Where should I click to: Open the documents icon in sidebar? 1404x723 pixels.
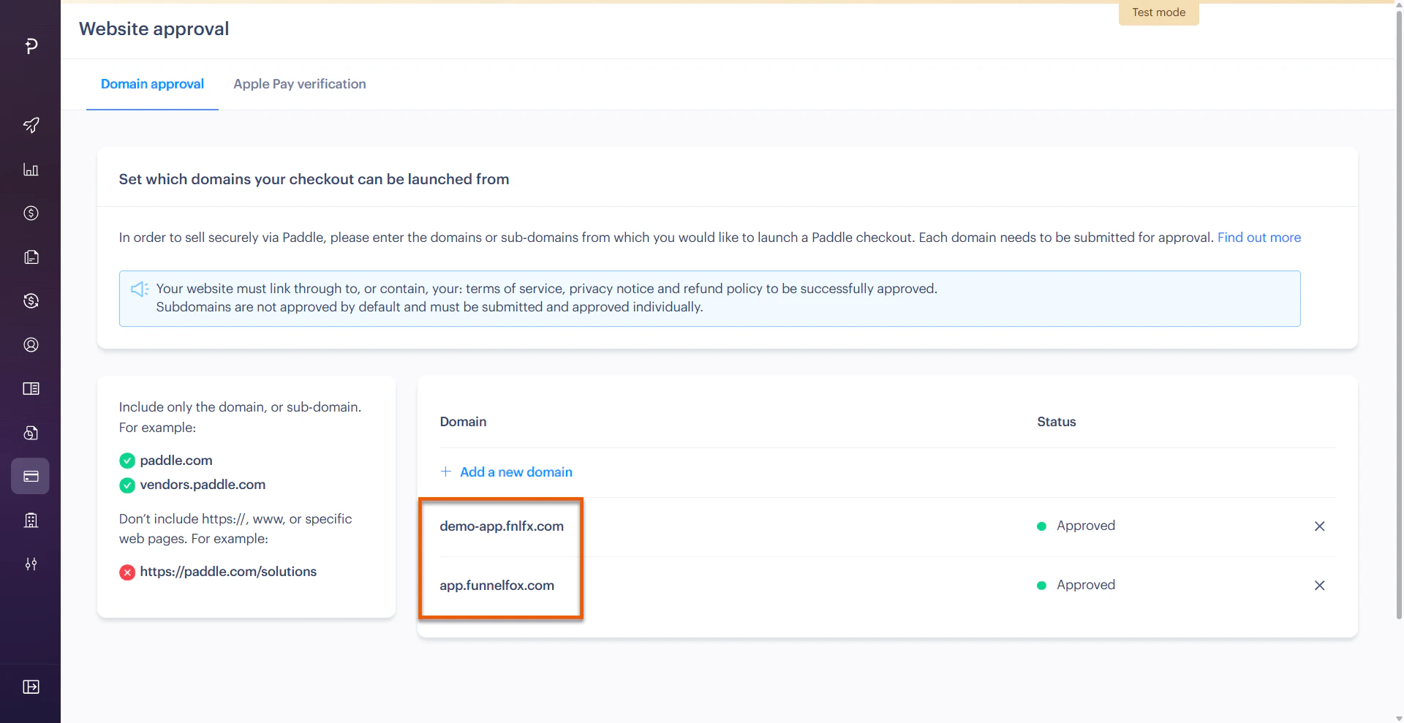tap(31, 257)
